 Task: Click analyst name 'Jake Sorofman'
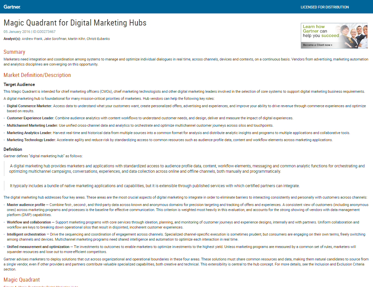pos(55,39)
